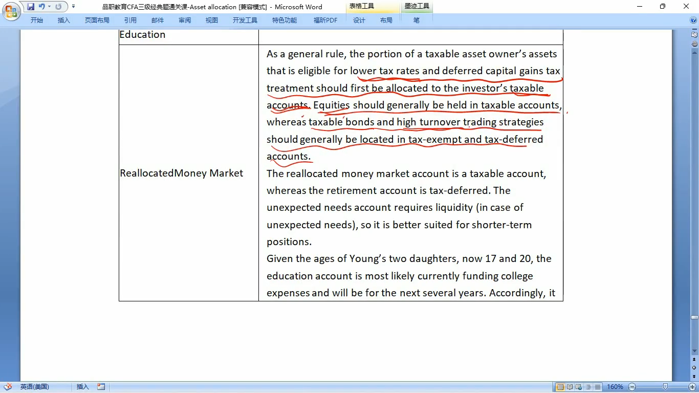Click the proofing errors status icon
The image size is (699, 393).
pos(8,387)
